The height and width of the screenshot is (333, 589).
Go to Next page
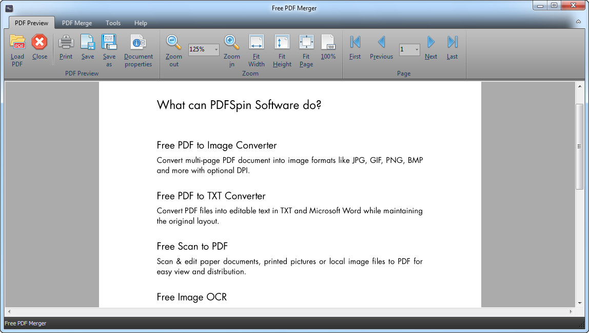click(x=431, y=47)
